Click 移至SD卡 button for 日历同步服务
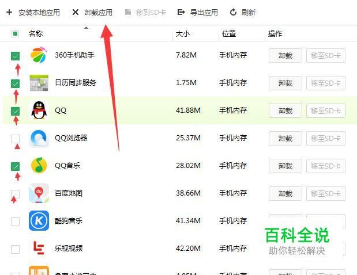Image resolution: width=357 pixels, height=275 pixels. point(326,83)
